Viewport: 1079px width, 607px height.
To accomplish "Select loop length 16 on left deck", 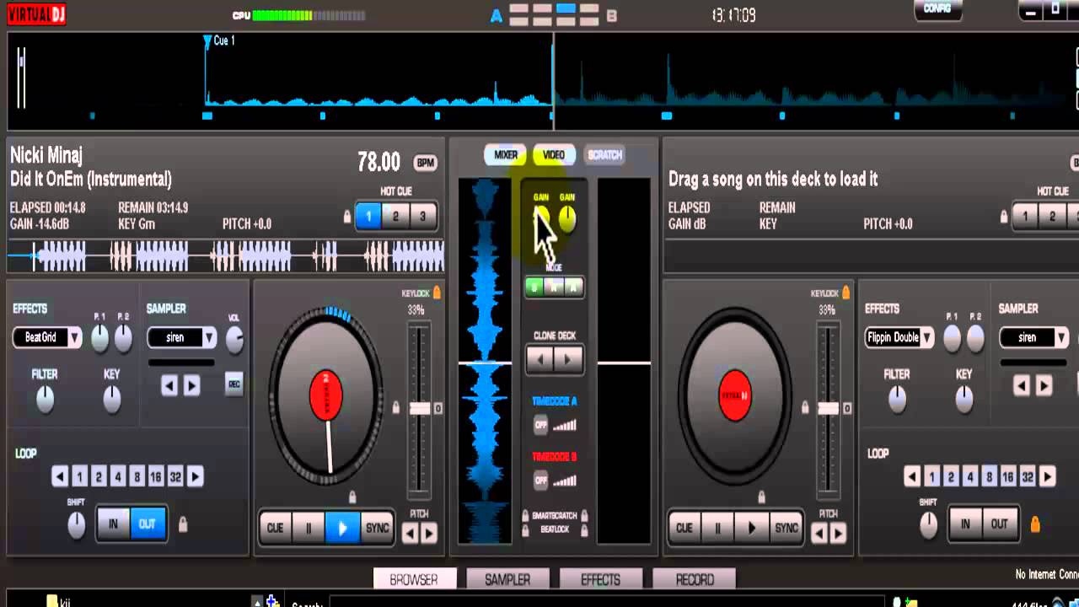I will [156, 477].
